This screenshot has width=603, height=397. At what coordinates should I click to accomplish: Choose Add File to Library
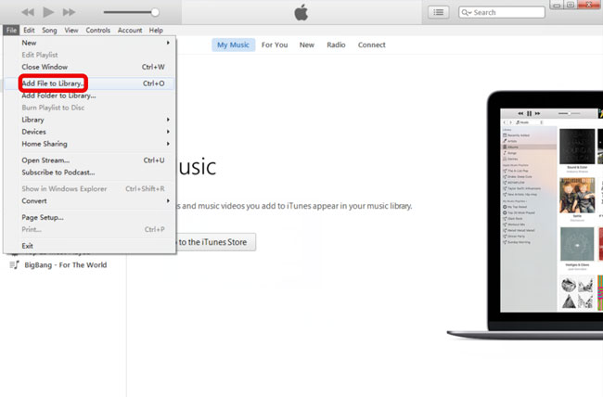pos(89,83)
